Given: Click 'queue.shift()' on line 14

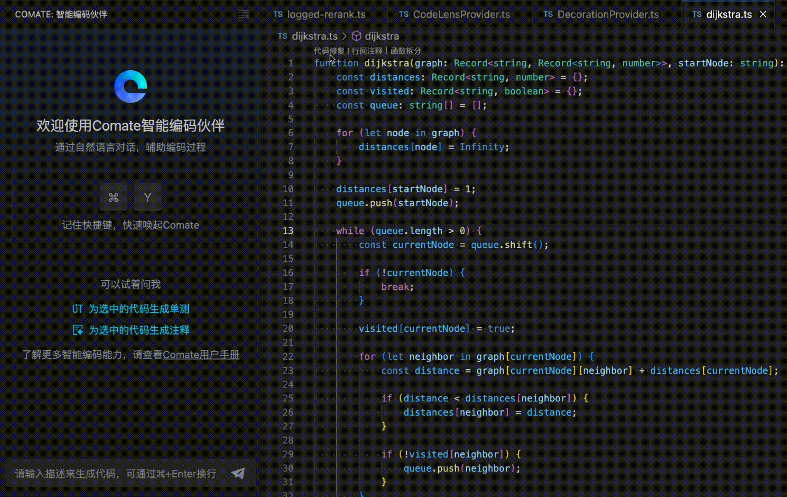Looking at the screenshot, I should point(508,245).
